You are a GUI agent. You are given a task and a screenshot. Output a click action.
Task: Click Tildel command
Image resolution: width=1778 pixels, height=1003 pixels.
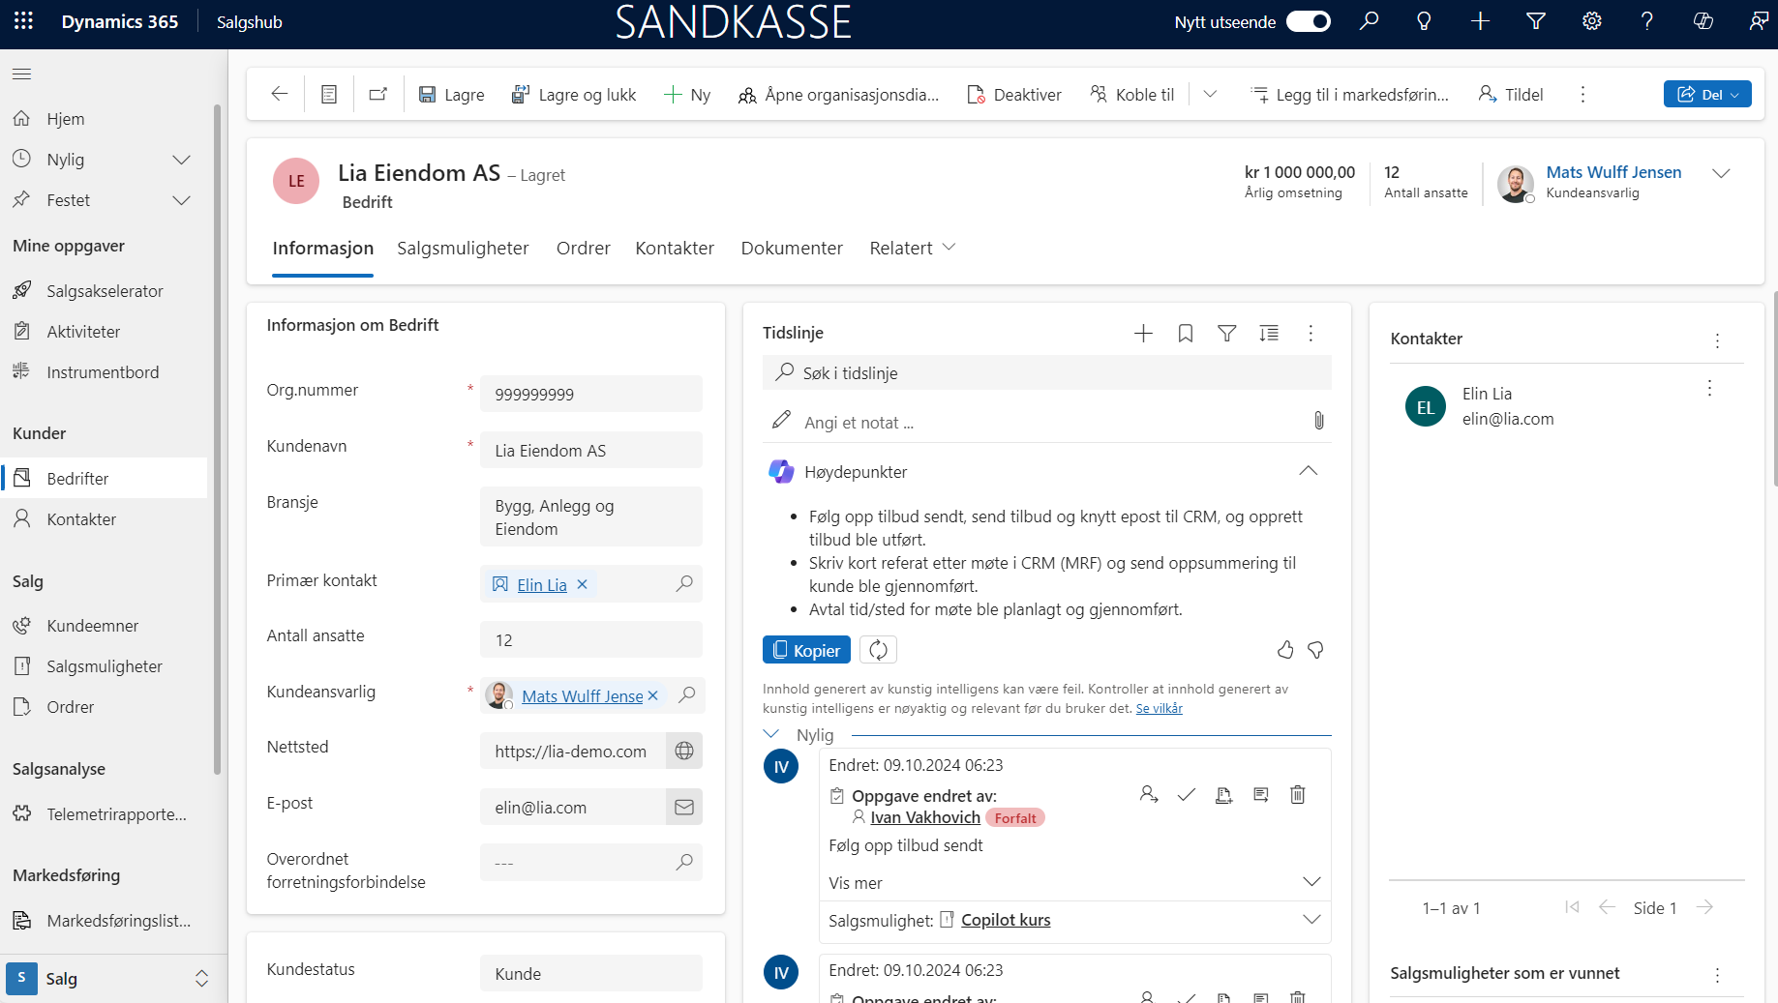point(1511,94)
